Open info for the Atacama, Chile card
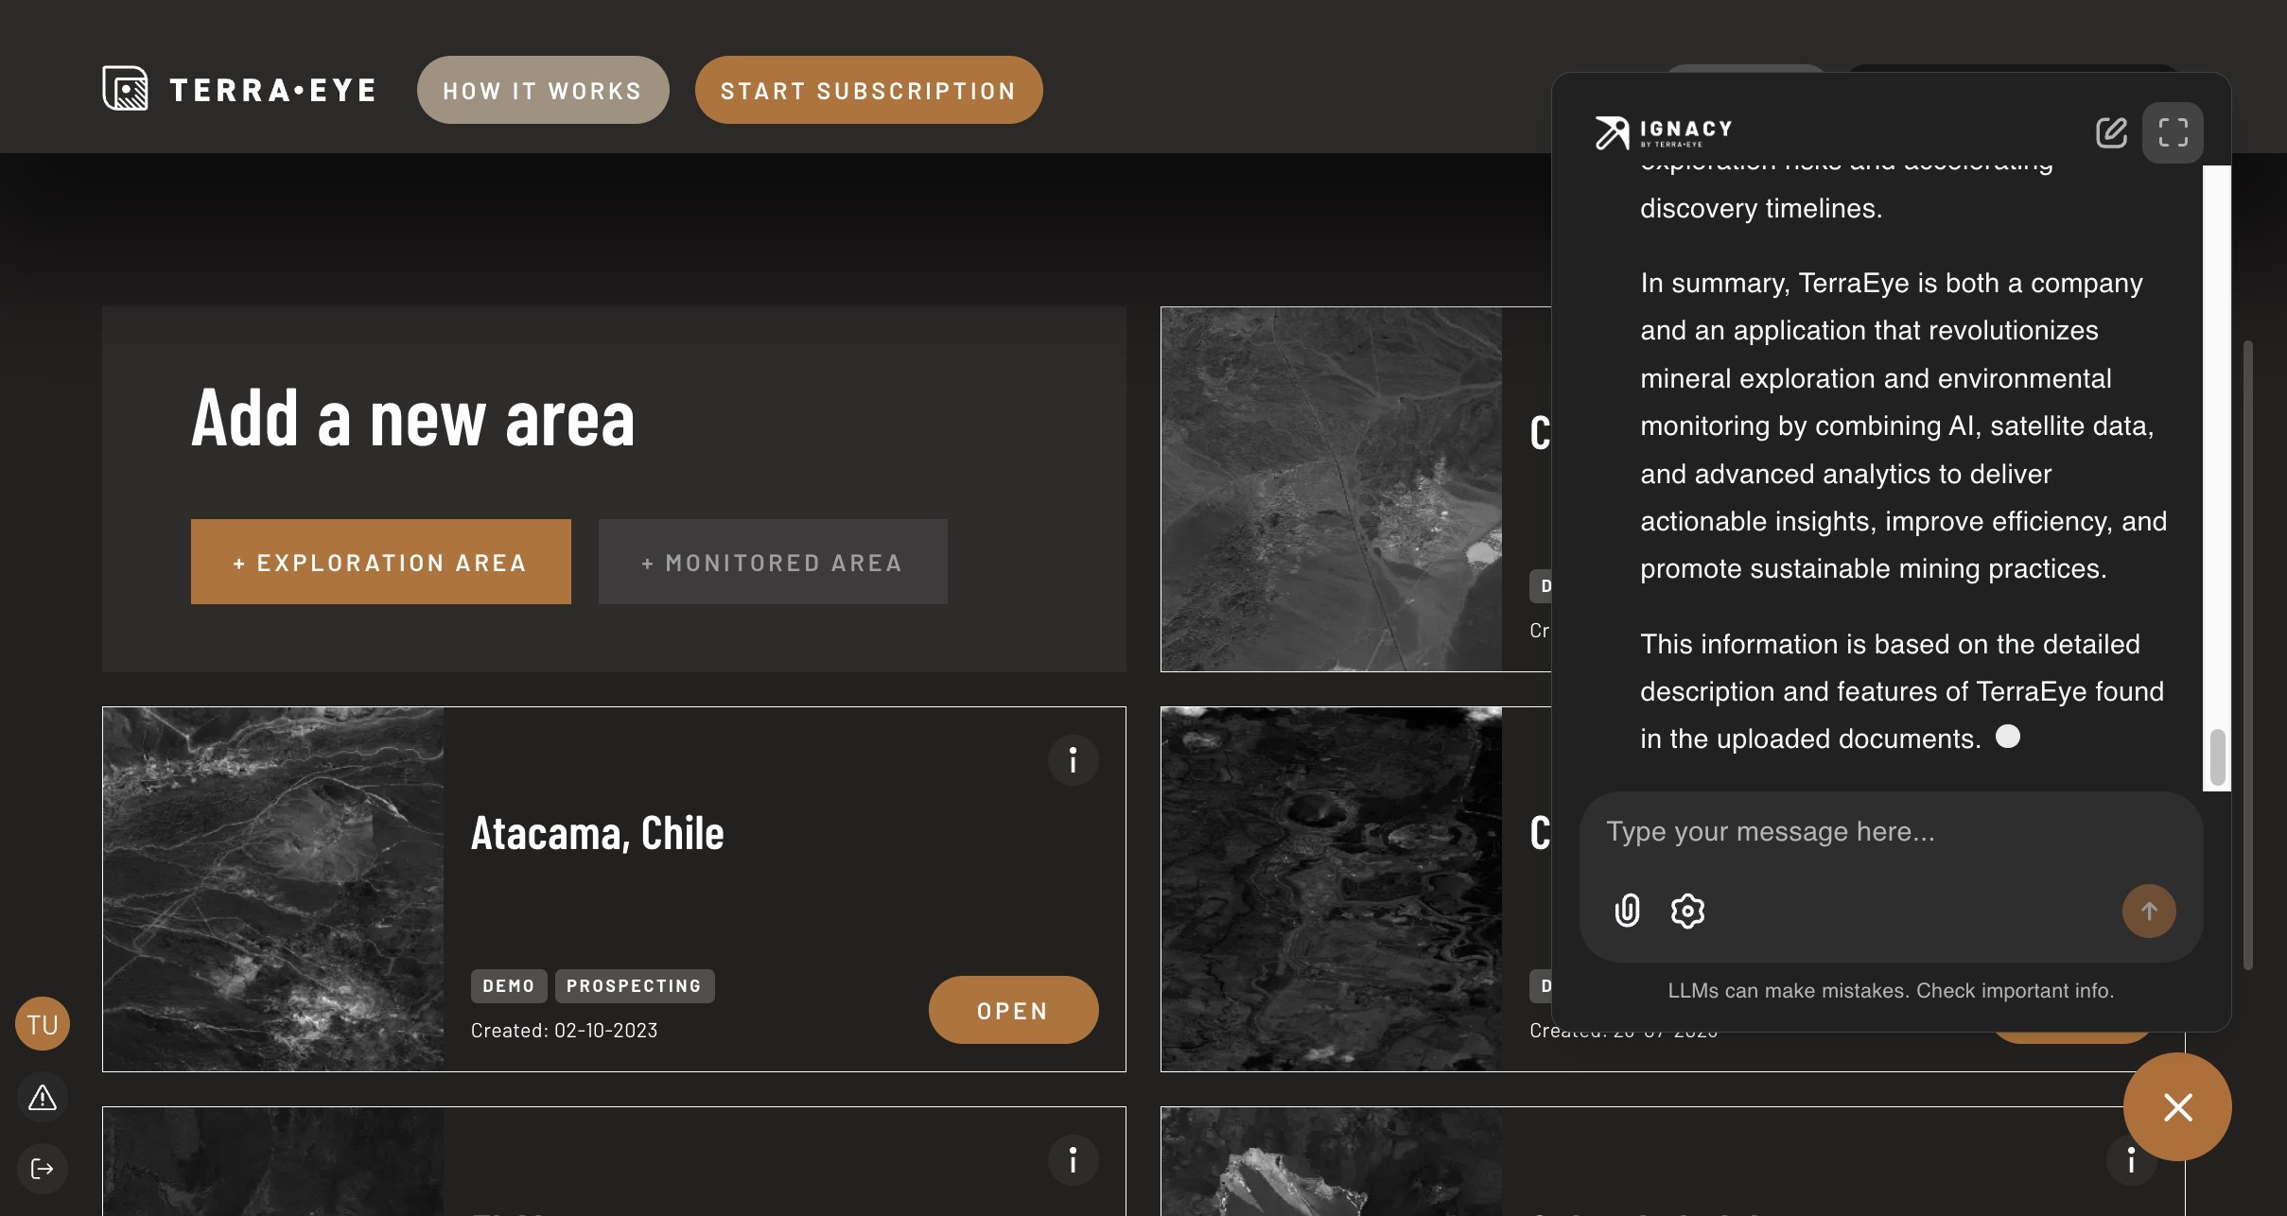Screen dimensions: 2287x1216 tap(1073, 760)
